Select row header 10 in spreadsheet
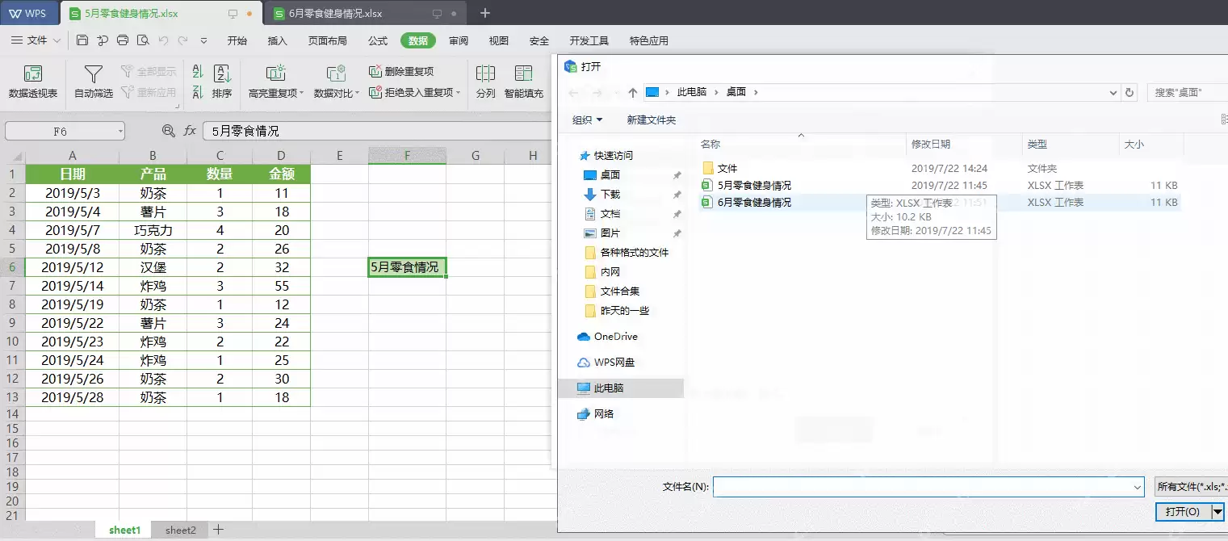 (x=12, y=342)
